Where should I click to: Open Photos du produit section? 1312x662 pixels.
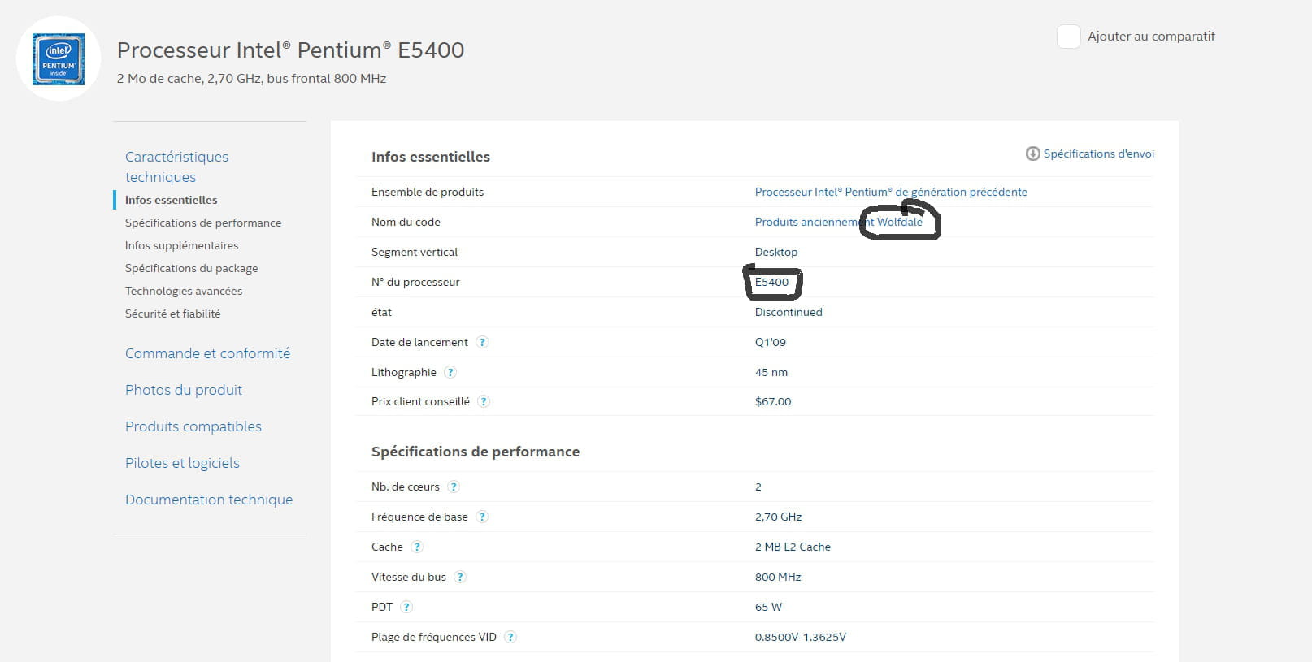point(184,390)
